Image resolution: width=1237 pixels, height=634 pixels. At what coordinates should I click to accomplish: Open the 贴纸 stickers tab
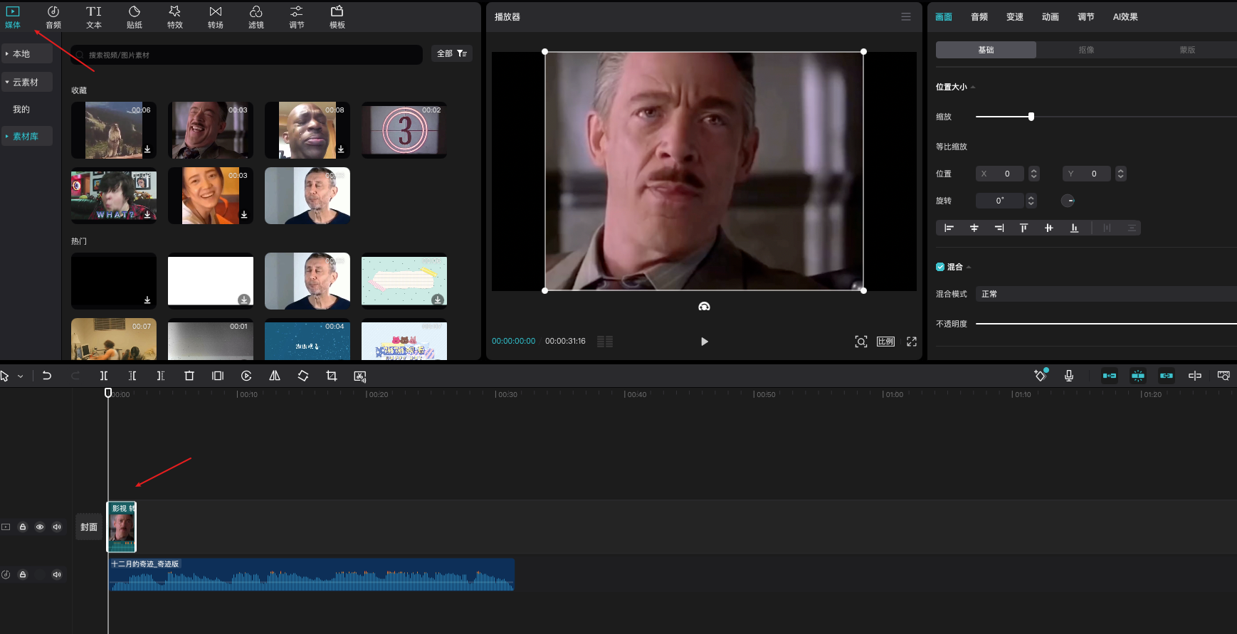(x=135, y=17)
